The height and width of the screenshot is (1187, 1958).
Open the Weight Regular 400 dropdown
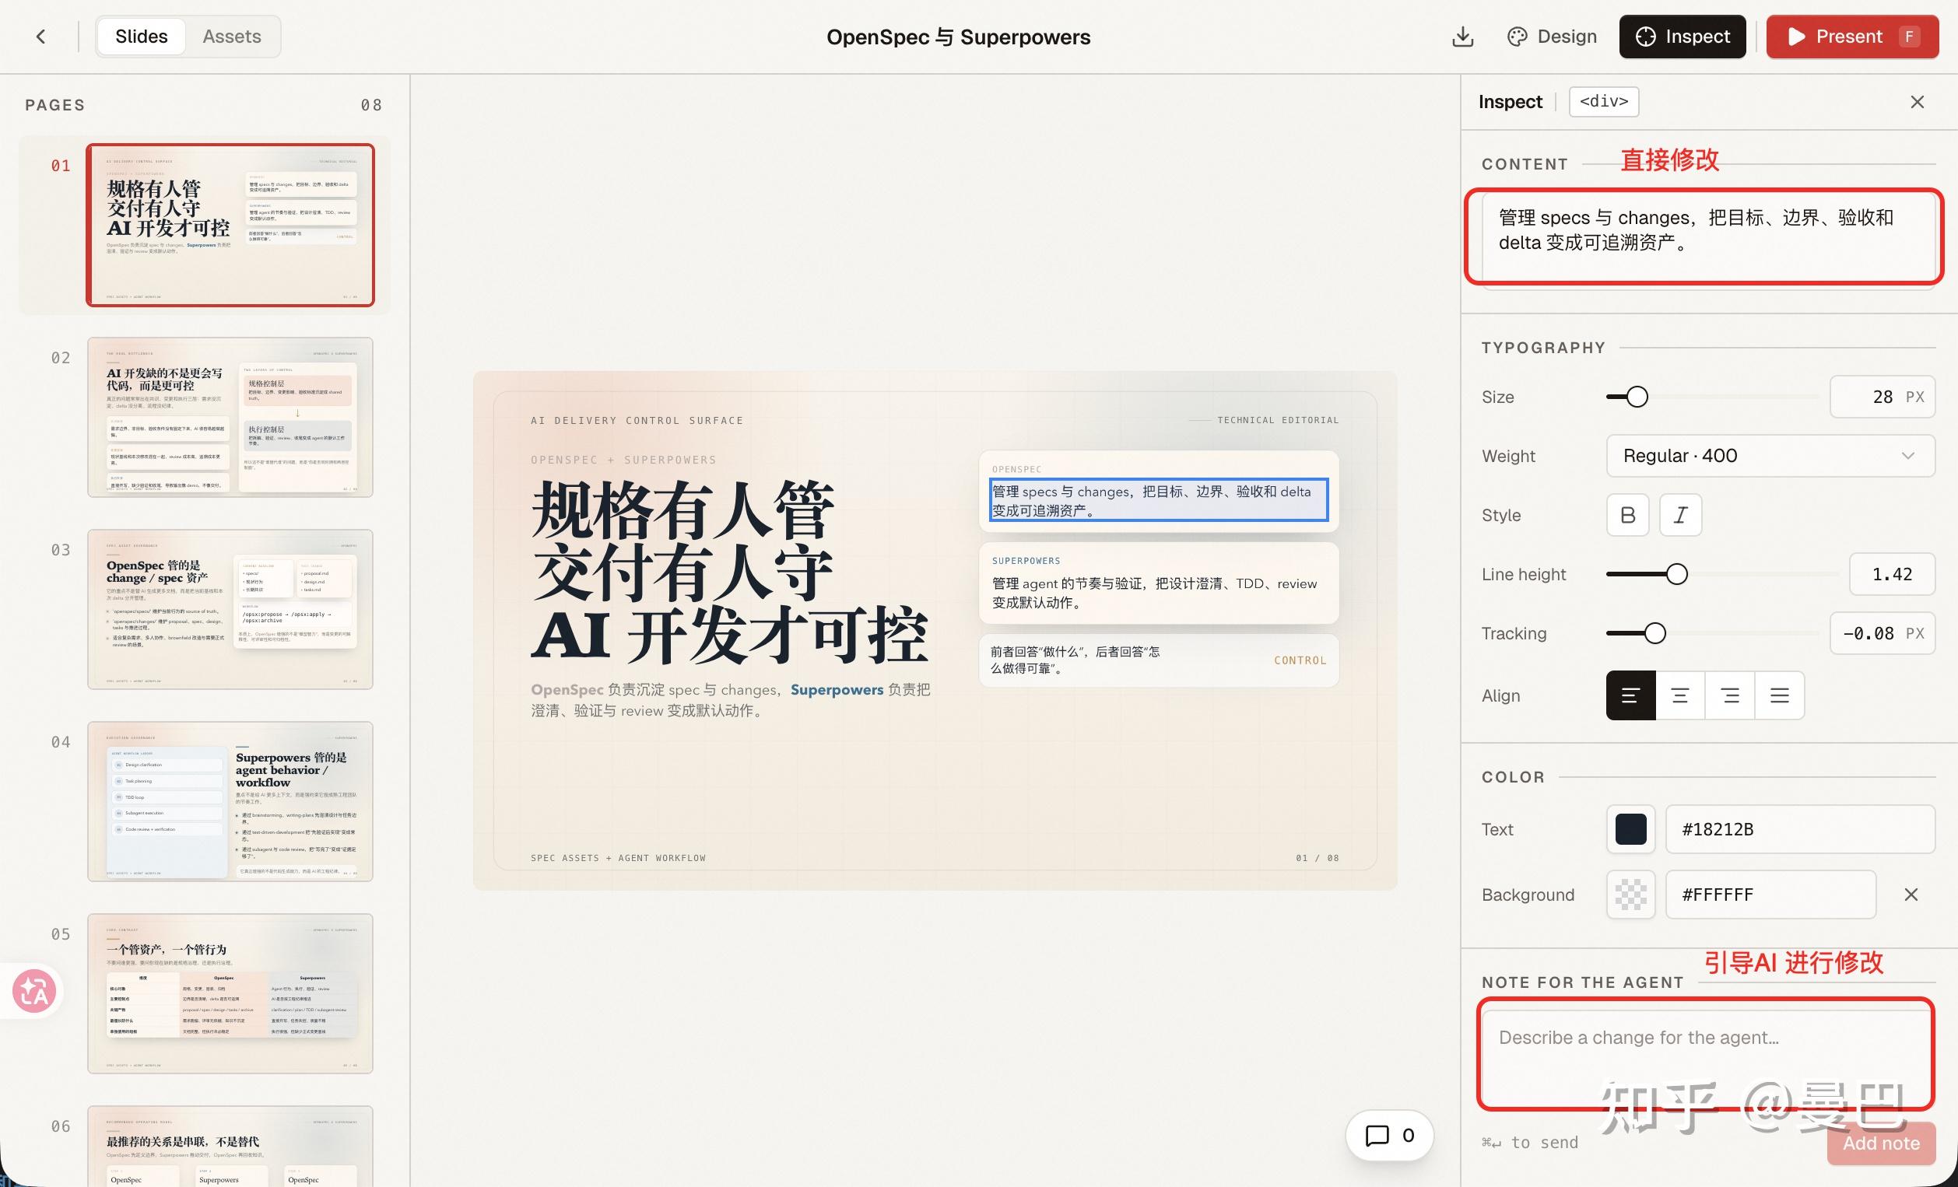pyautogui.click(x=1770, y=456)
